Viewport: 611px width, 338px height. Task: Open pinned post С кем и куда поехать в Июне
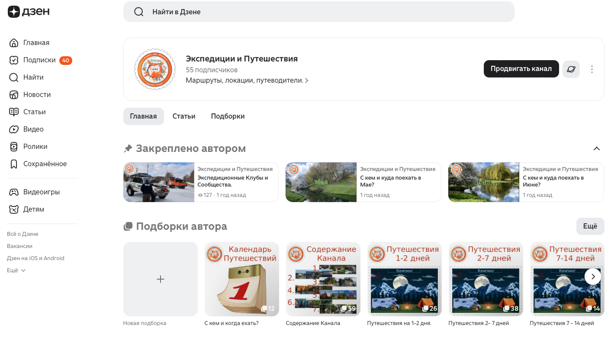click(526, 182)
